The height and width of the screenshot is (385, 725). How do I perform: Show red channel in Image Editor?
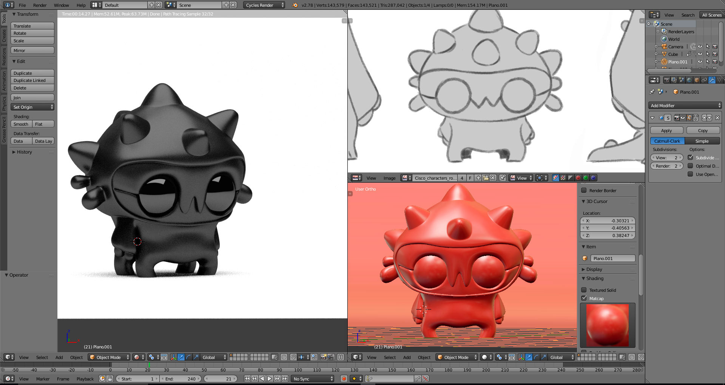click(578, 178)
